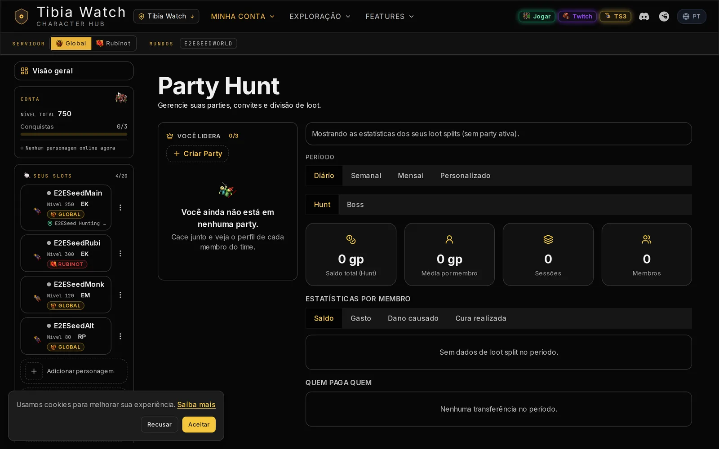The width and height of the screenshot is (719, 449).
Task: Click the Seus Slots icon
Action: [27, 176]
